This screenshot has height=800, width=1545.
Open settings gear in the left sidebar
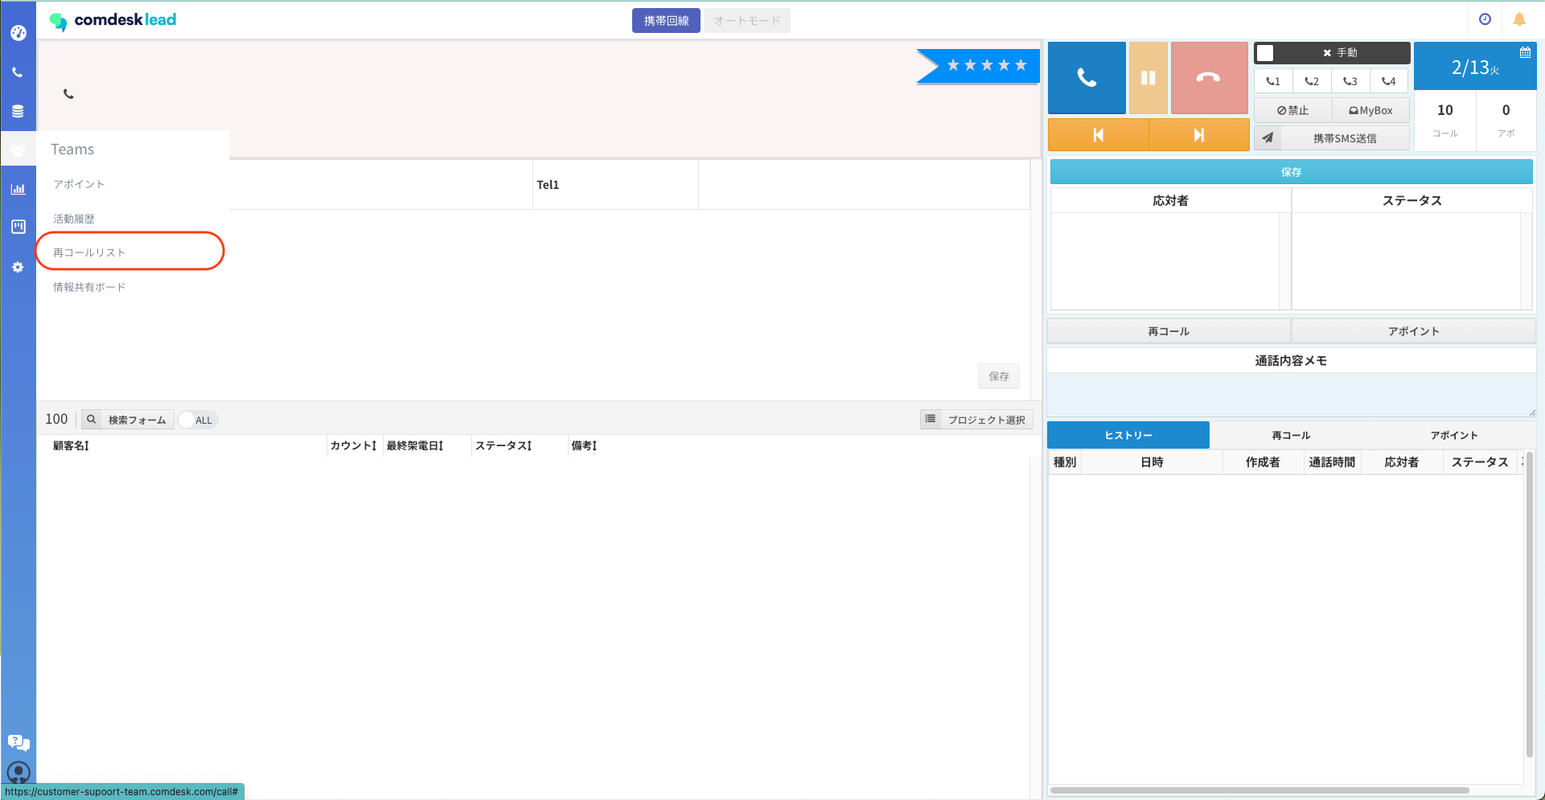pos(18,267)
